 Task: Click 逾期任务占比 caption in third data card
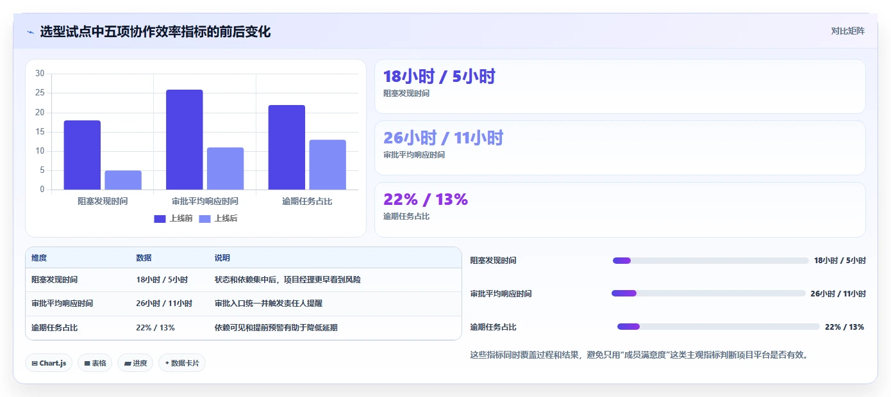point(406,216)
